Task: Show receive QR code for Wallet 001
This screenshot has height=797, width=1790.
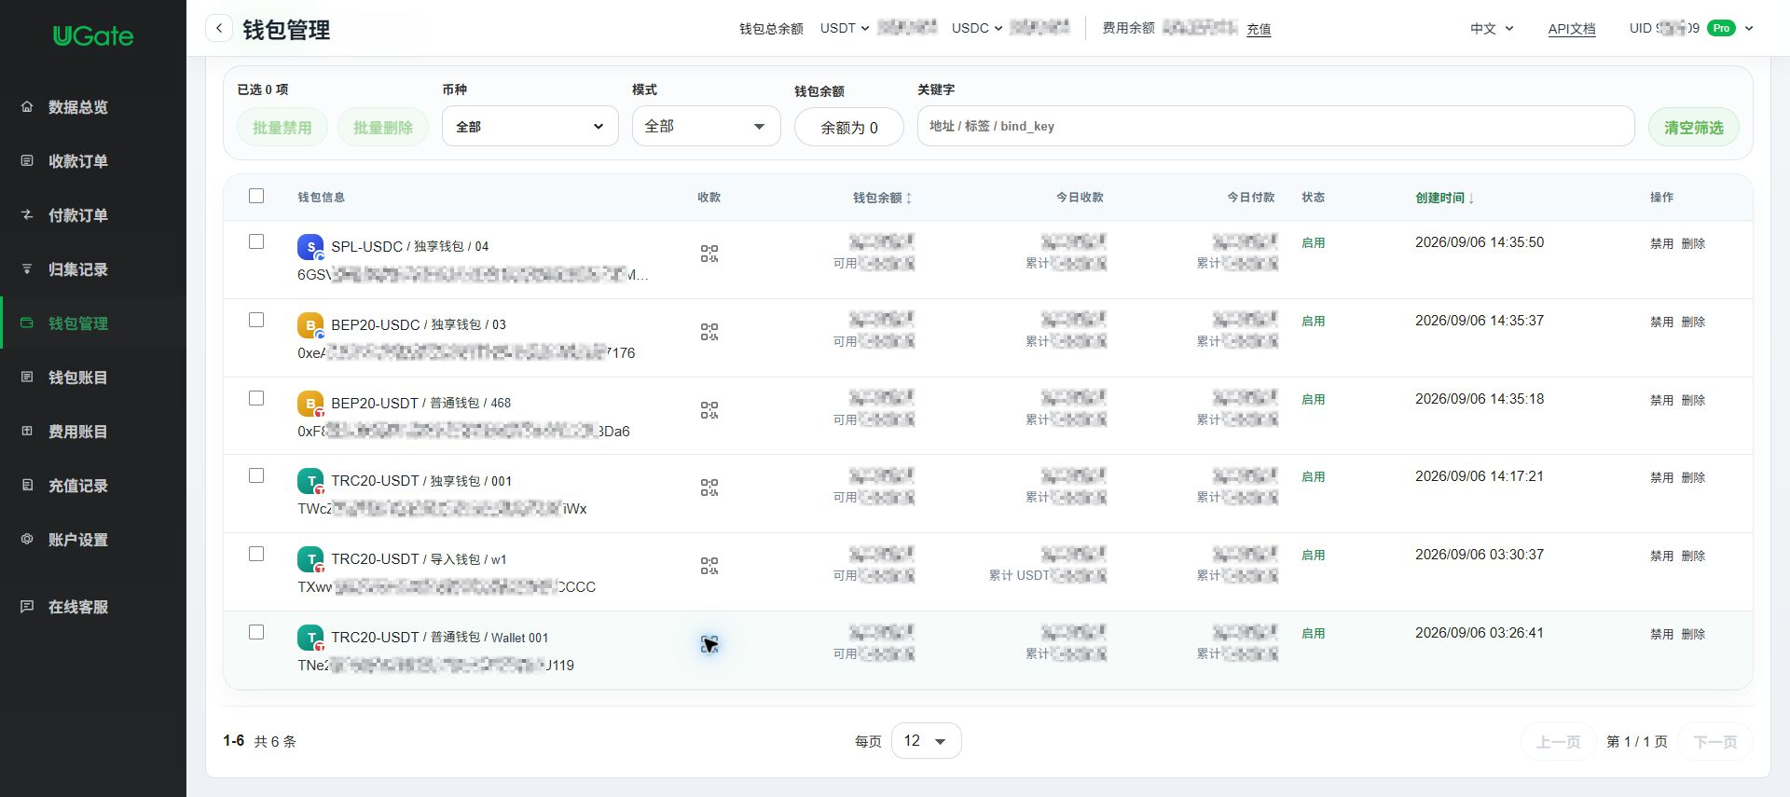Action: [709, 644]
